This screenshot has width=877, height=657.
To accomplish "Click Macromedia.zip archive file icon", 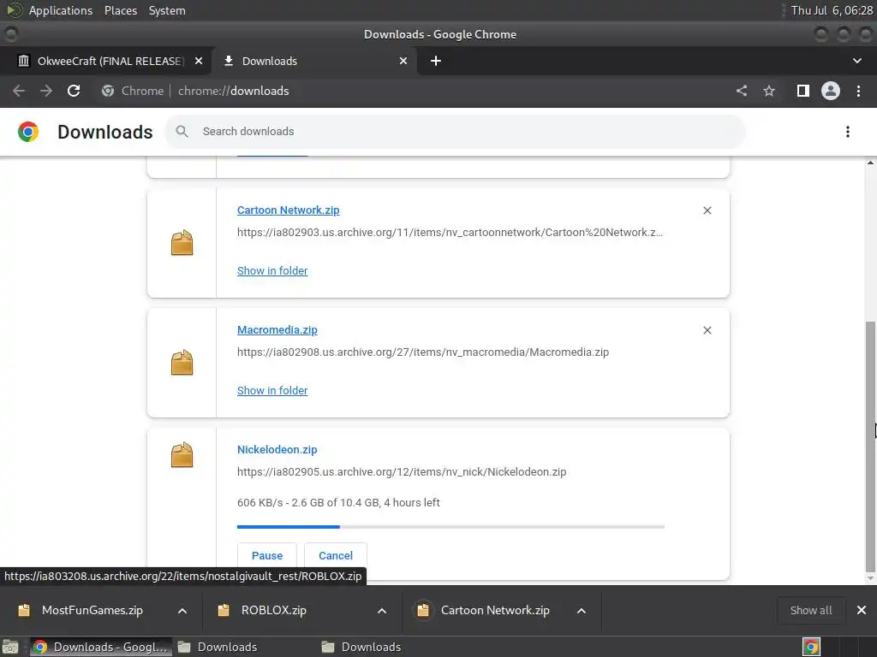I will 182,363.
